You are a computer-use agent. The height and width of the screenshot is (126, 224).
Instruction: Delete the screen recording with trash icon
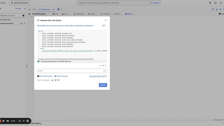[x=28, y=121]
